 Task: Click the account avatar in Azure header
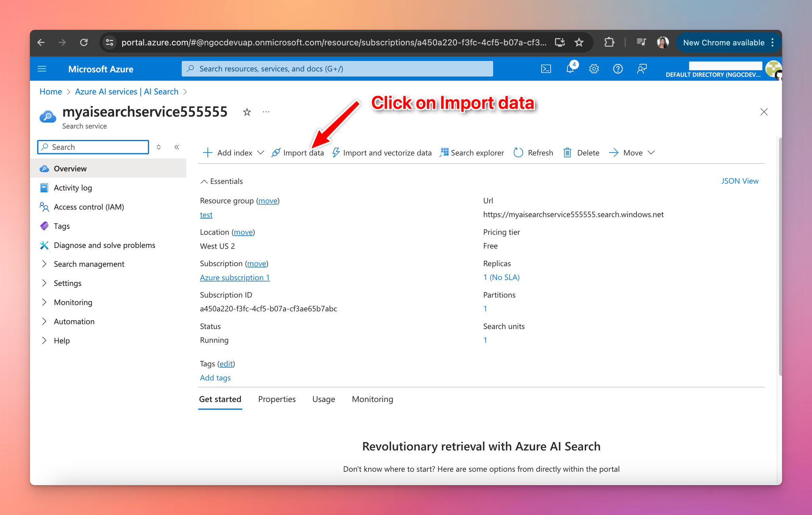tap(773, 69)
